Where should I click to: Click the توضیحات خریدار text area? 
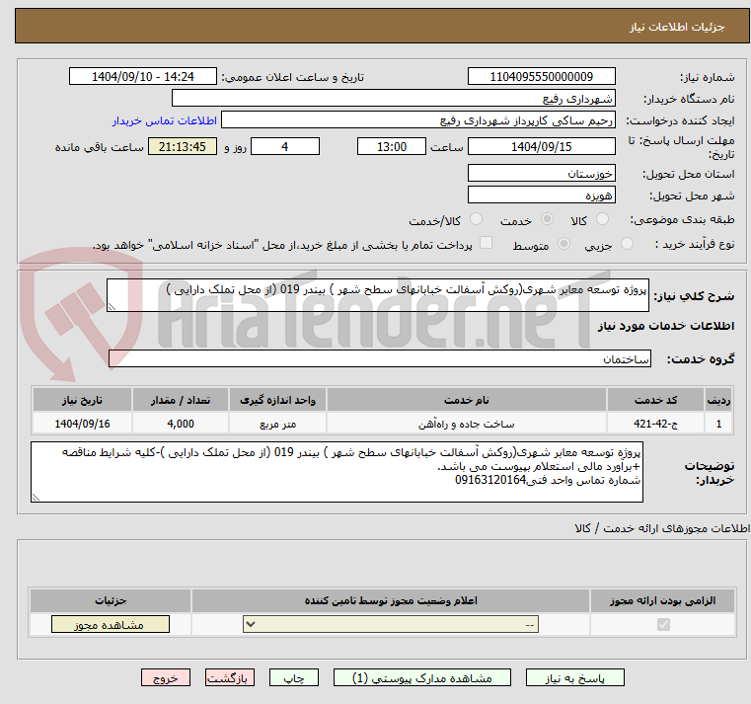(337, 472)
